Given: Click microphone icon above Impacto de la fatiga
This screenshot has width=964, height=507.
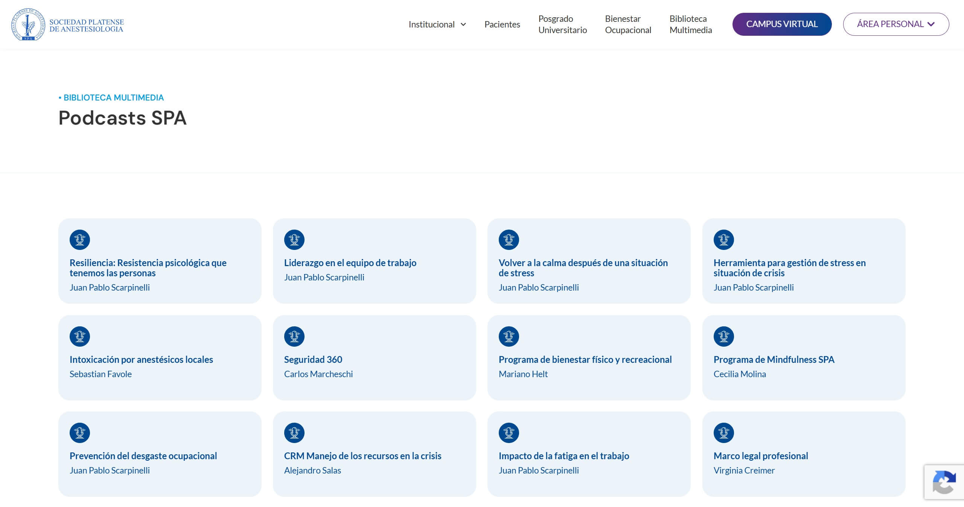Looking at the screenshot, I should point(509,433).
